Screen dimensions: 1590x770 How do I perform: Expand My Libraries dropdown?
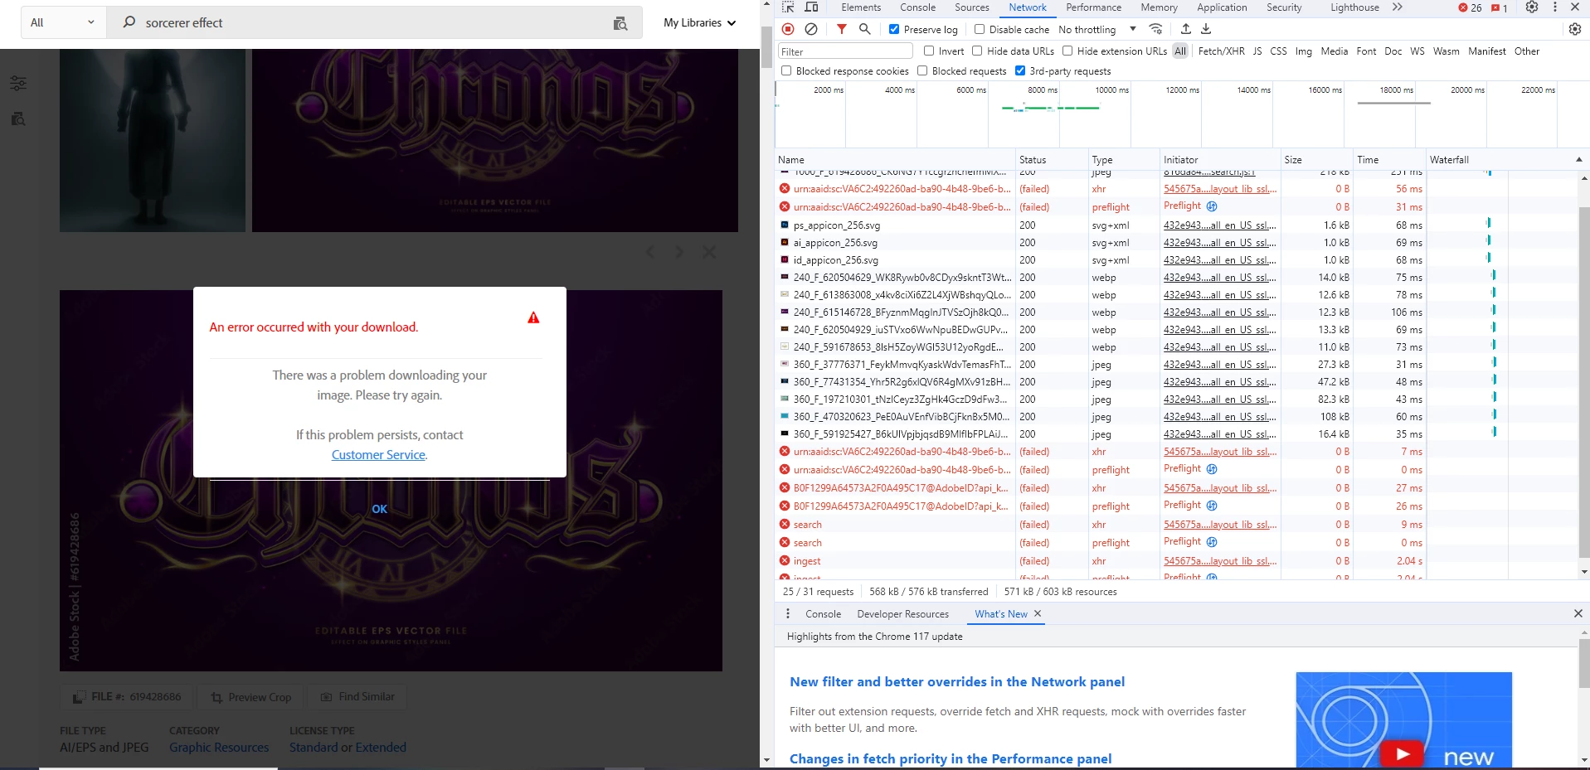click(x=700, y=22)
